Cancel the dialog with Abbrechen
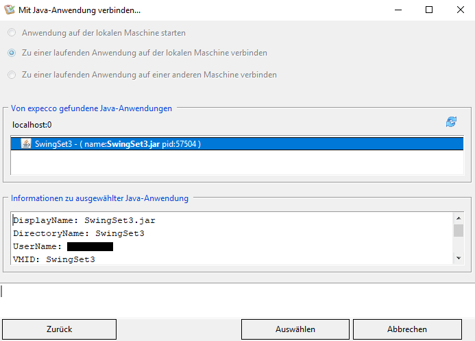The width and height of the screenshot is (475, 341). 407,329
